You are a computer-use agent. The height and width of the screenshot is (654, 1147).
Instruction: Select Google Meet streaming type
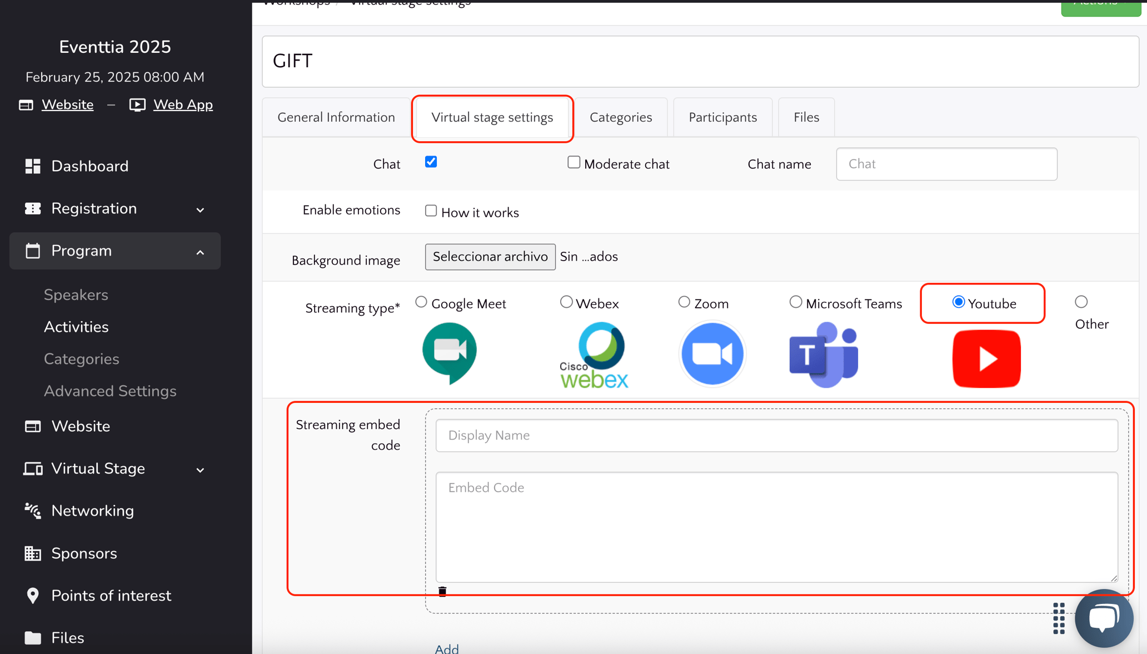421,302
